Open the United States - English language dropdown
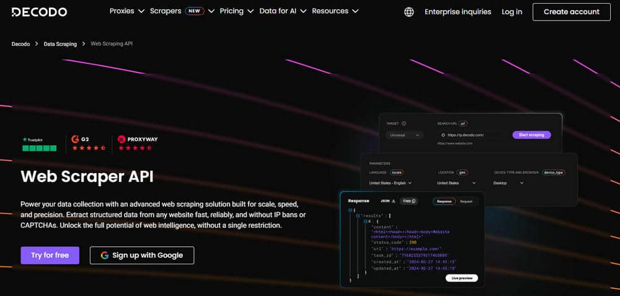Image resolution: width=620 pixels, height=296 pixels. pyautogui.click(x=391, y=183)
